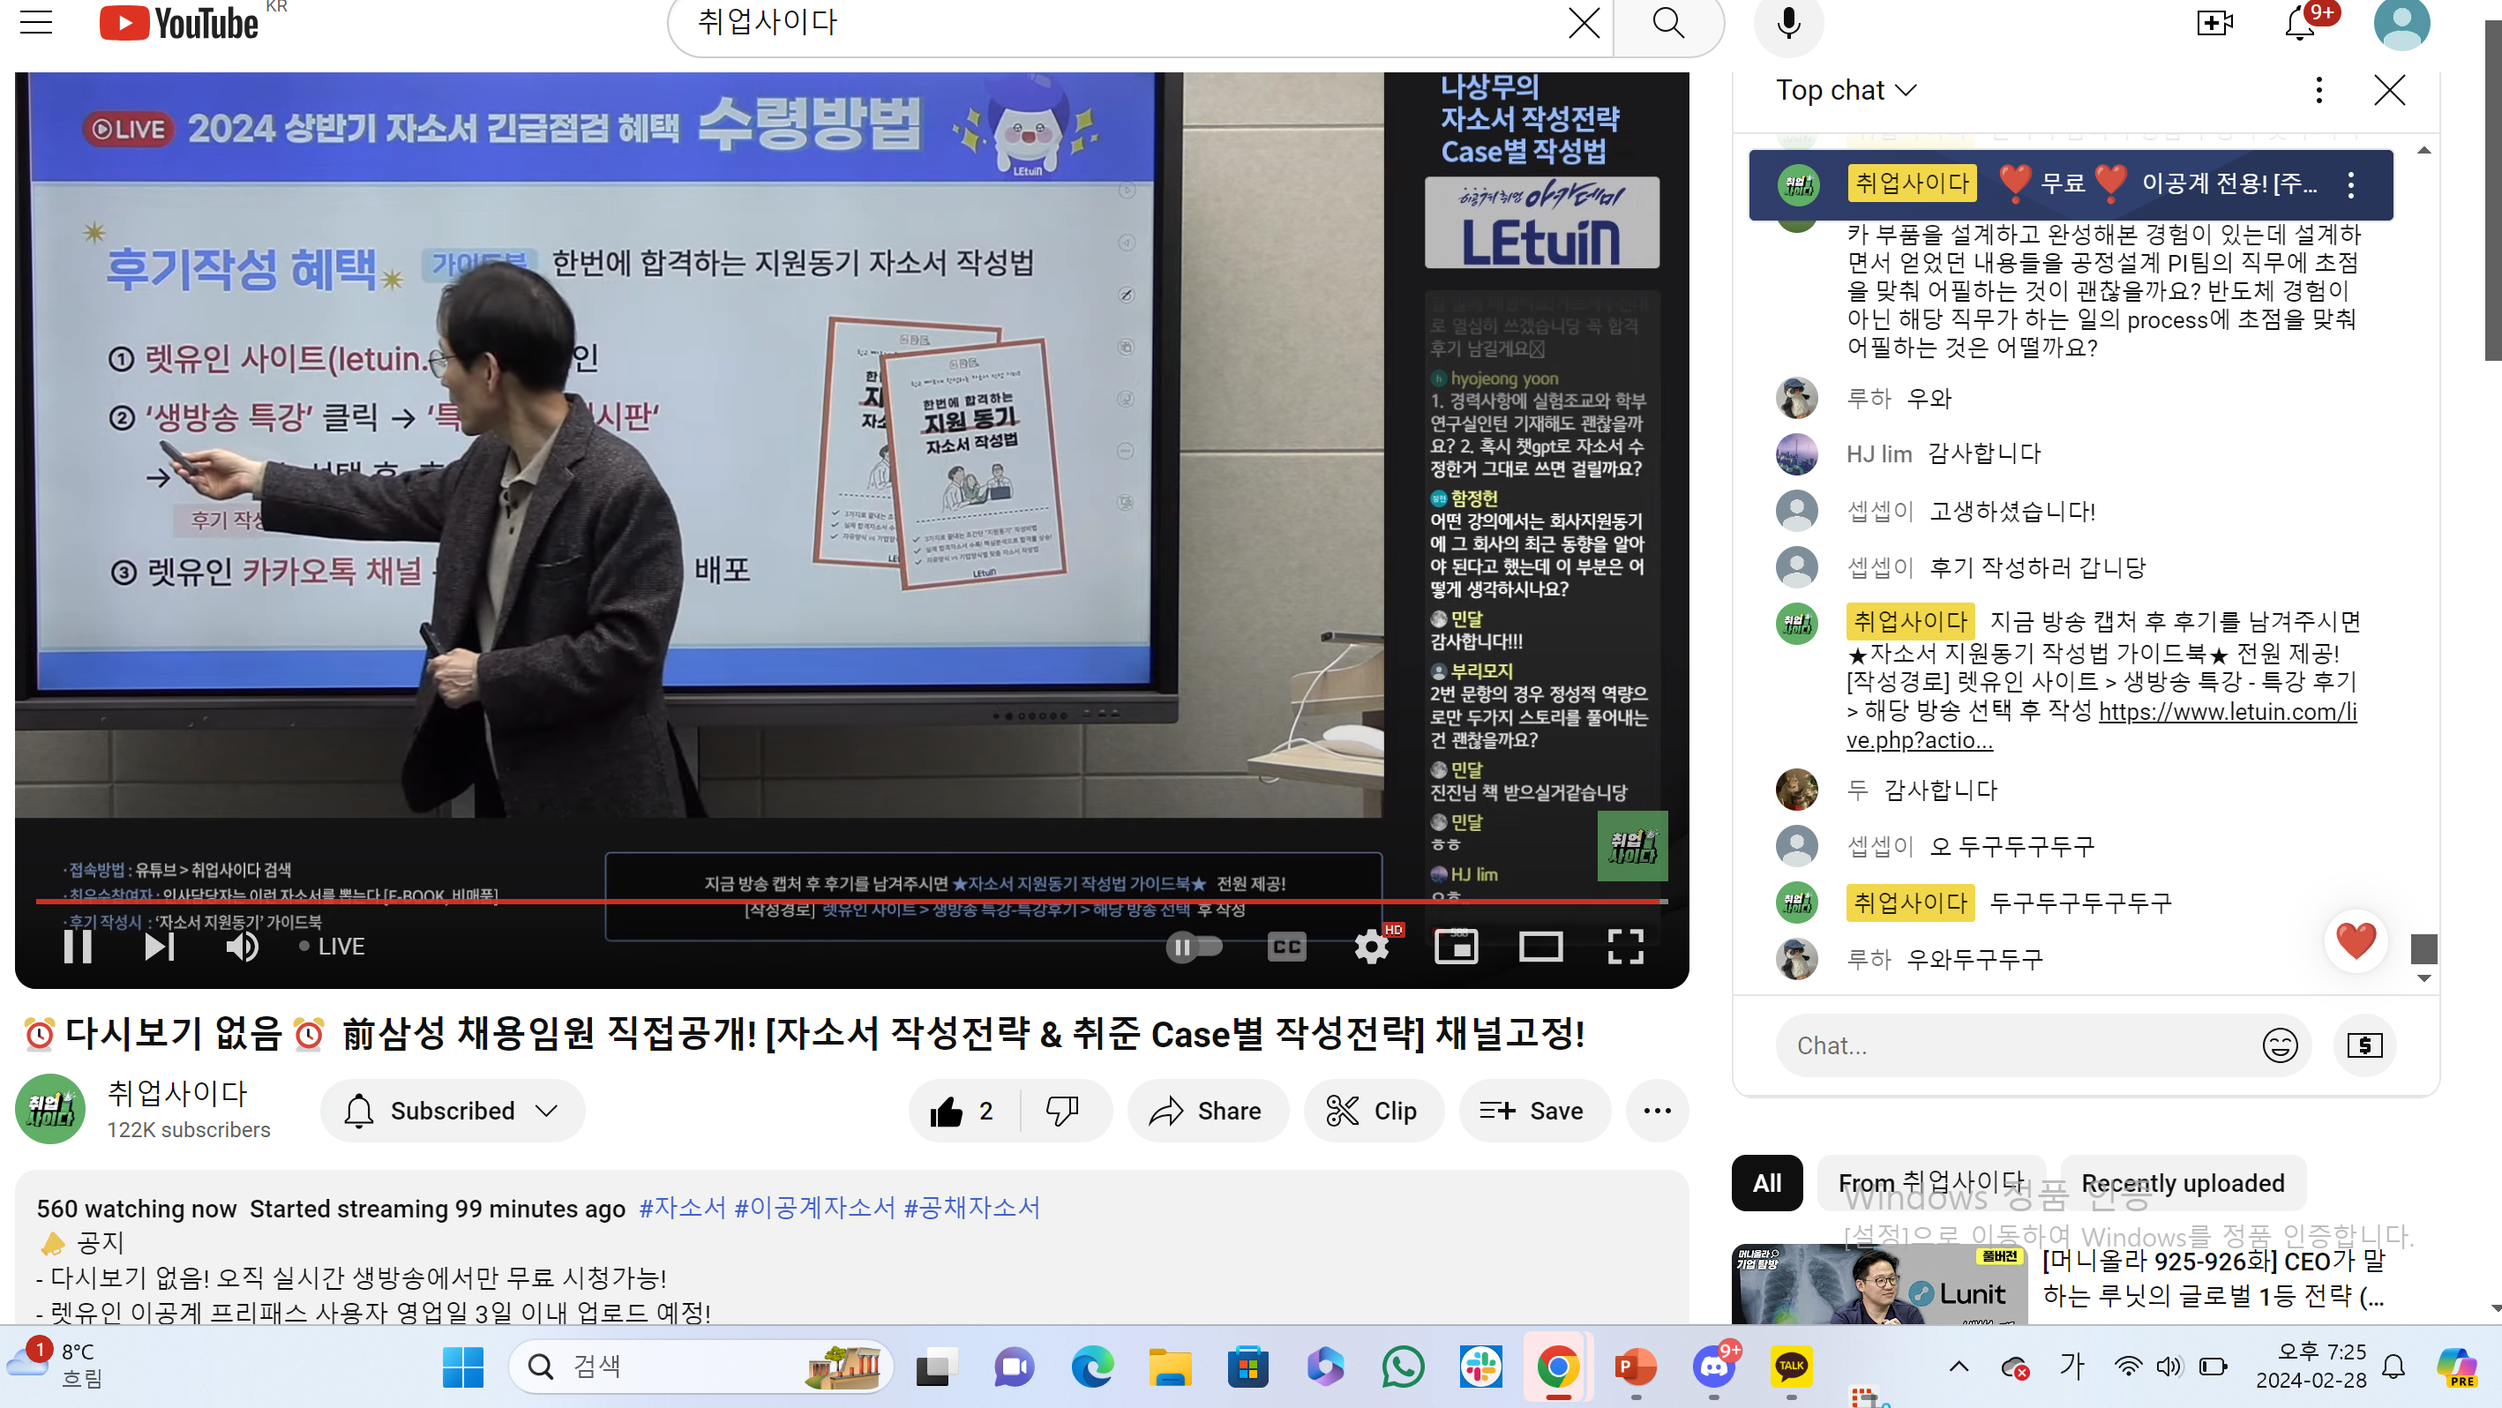Expand the Top chat dropdown
The width and height of the screenshot is (2502, 1408).
click(x=1846, y=90)
